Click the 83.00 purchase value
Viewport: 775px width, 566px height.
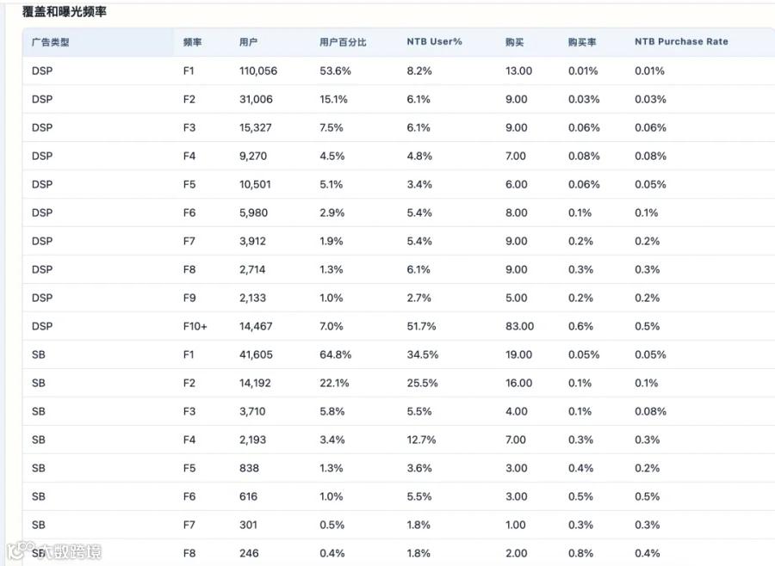click(x=519, y=326)
